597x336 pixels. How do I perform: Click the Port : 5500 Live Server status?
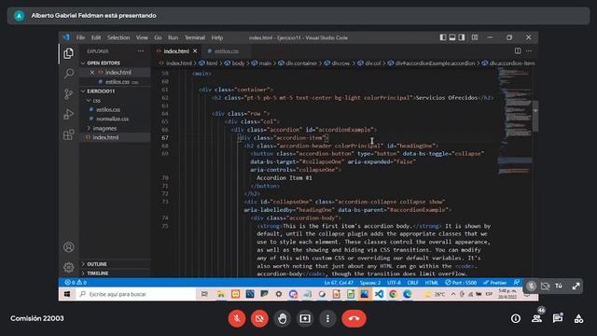461,283
